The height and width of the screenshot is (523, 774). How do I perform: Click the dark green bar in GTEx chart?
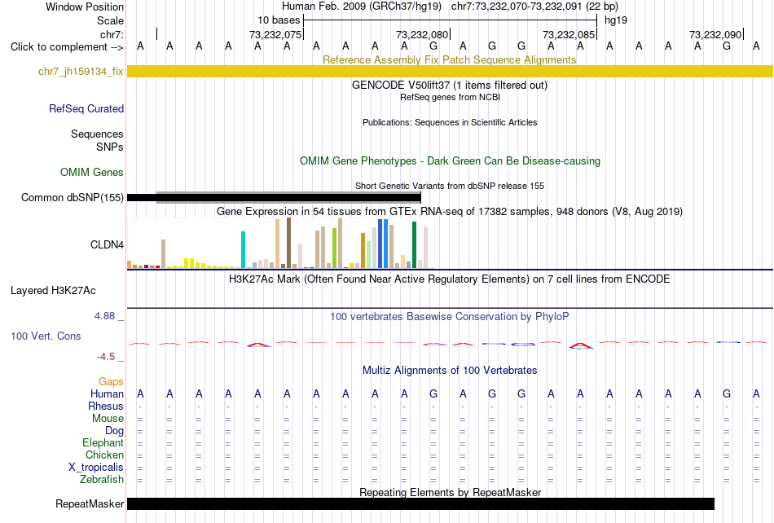(x=414, y=245)
